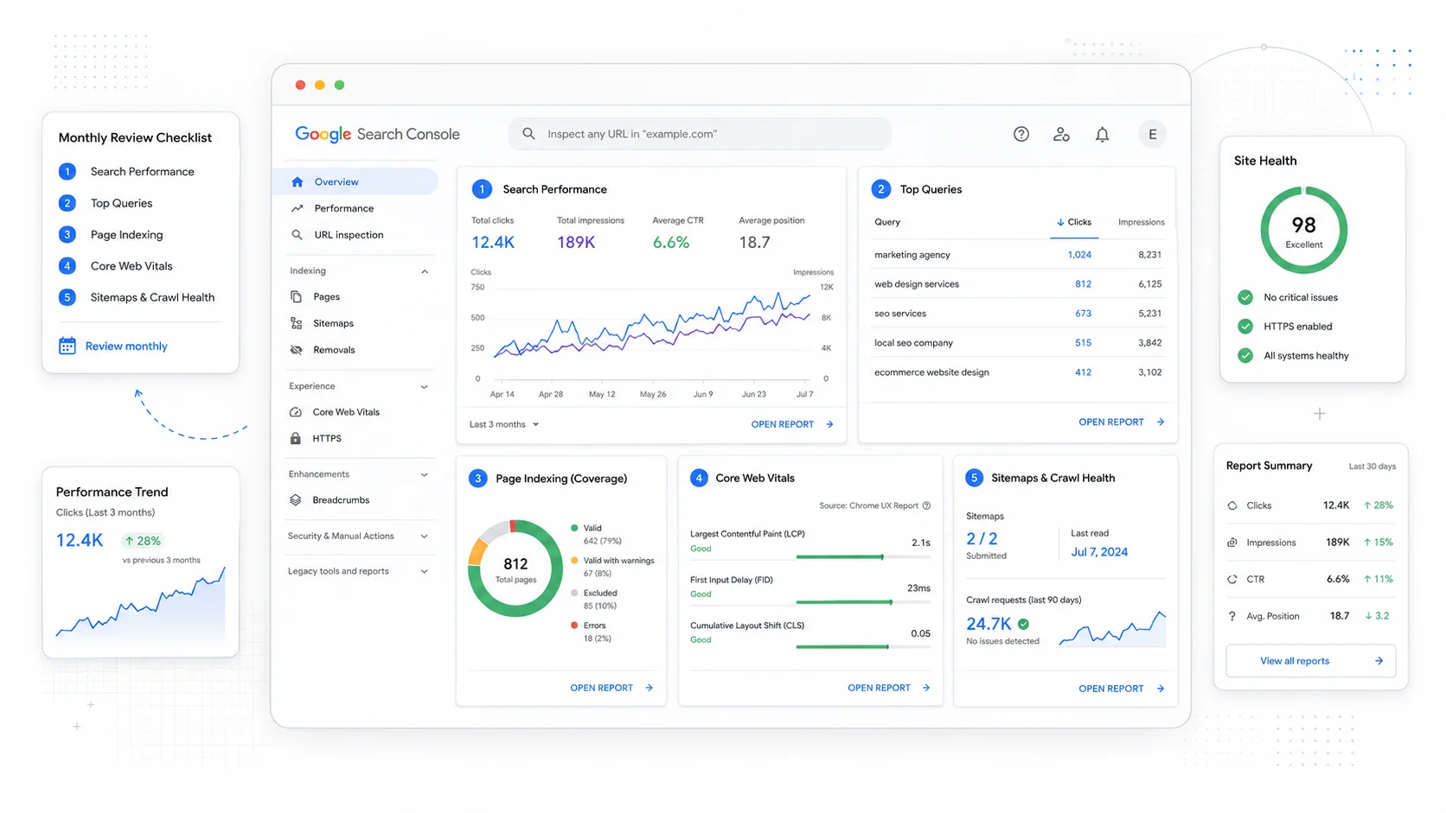Click the marketing agency query row
The height and width of the screenshot is (813, 1446).
click(x=1018, y=255)
